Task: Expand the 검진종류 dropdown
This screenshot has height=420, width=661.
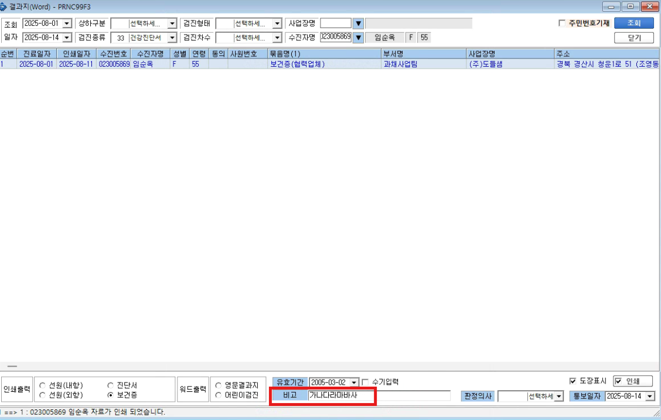Action: click(x=172, y=37)
